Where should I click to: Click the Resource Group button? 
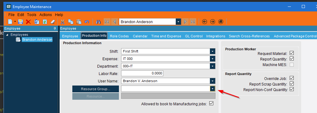(96, 89)
